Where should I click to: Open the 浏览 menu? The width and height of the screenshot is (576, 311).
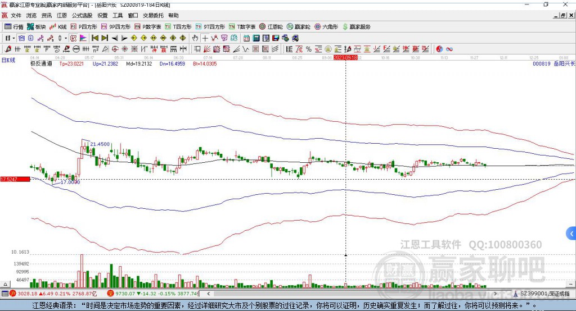point(31,15)
